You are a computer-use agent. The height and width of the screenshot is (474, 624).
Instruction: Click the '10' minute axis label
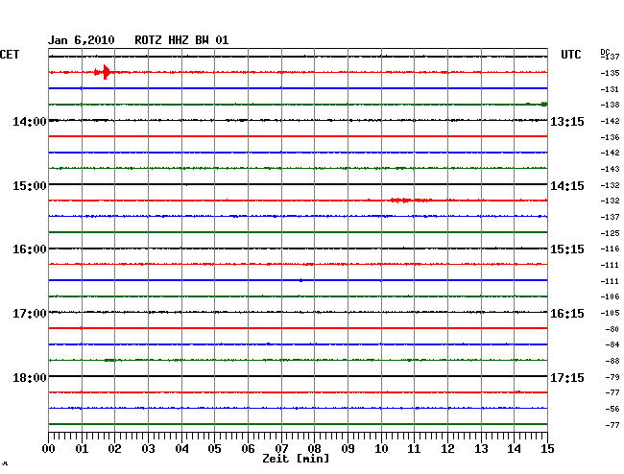pos(381,449)
